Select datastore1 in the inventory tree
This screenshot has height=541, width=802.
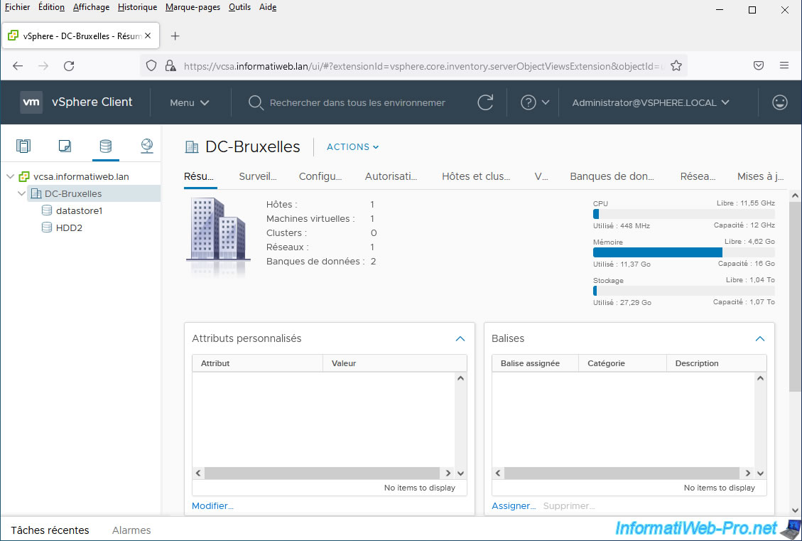click(79, 210)
